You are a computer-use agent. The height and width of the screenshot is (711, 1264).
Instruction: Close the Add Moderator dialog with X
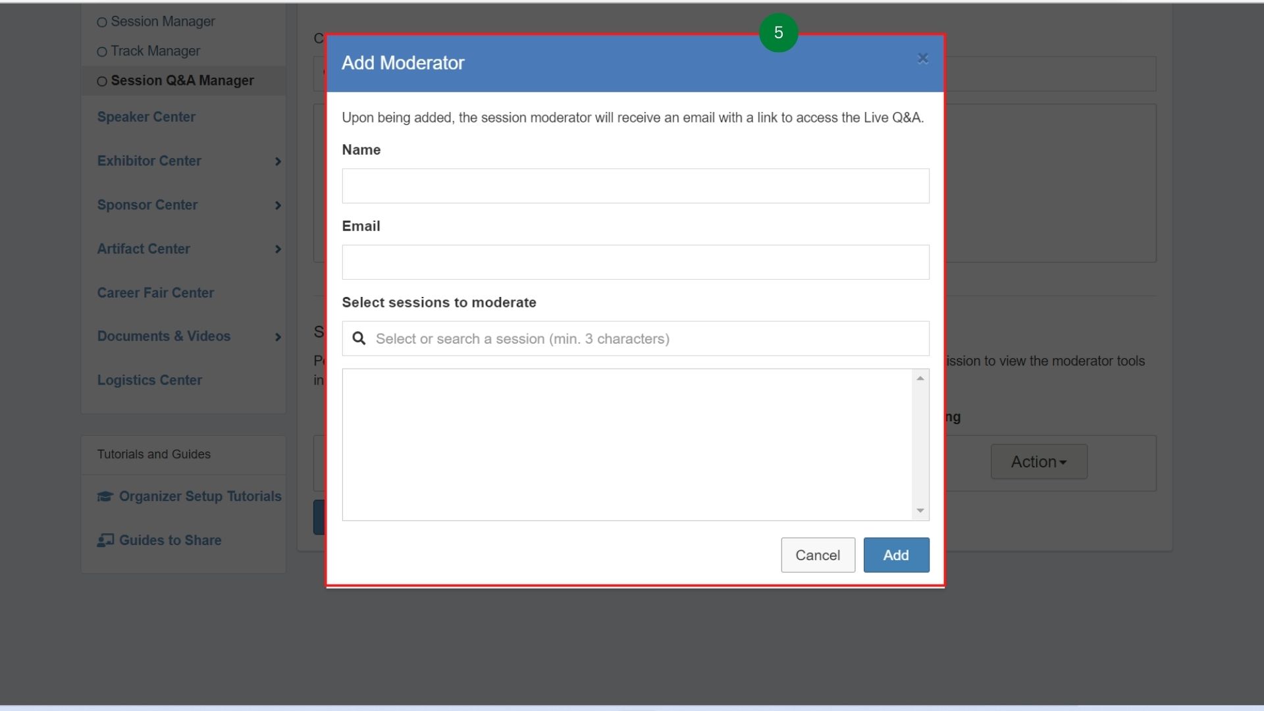(x=922, y=59)
